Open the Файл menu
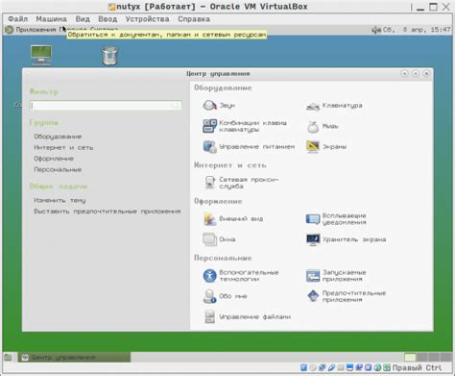The image size is (455, 376). pyautogui.click(x=18, y=19)
